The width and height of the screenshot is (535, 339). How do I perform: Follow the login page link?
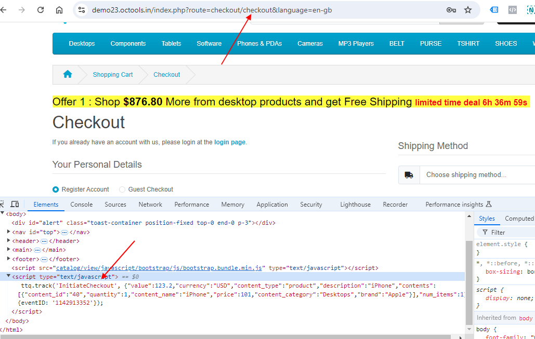click(230, 142)
